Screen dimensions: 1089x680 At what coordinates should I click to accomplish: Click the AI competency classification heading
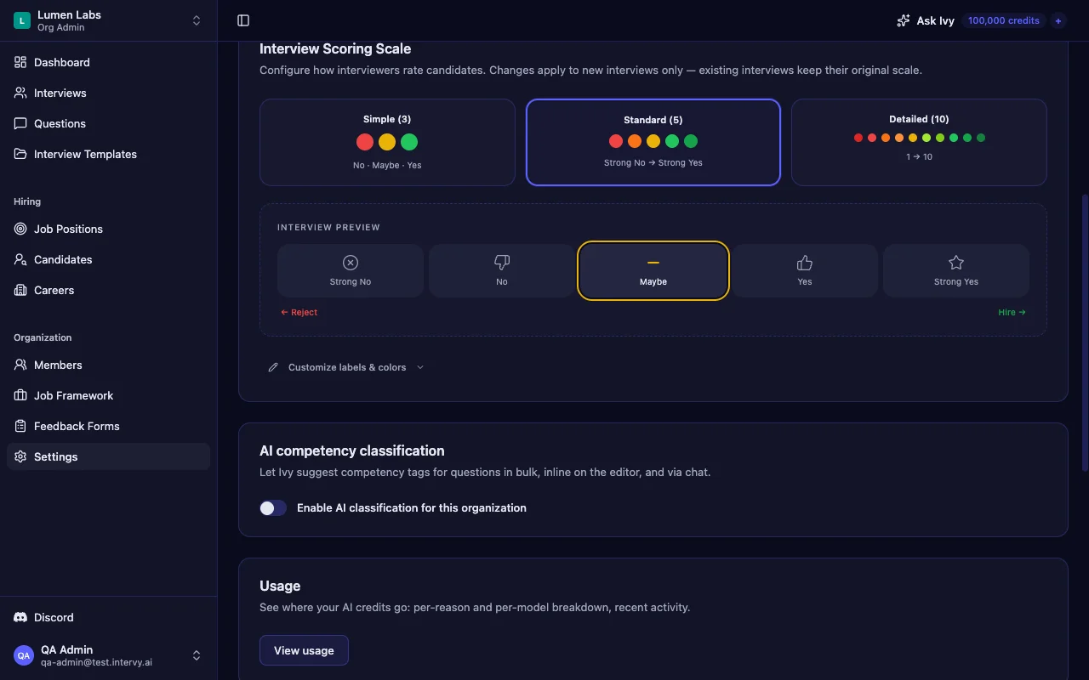(352, 450)
